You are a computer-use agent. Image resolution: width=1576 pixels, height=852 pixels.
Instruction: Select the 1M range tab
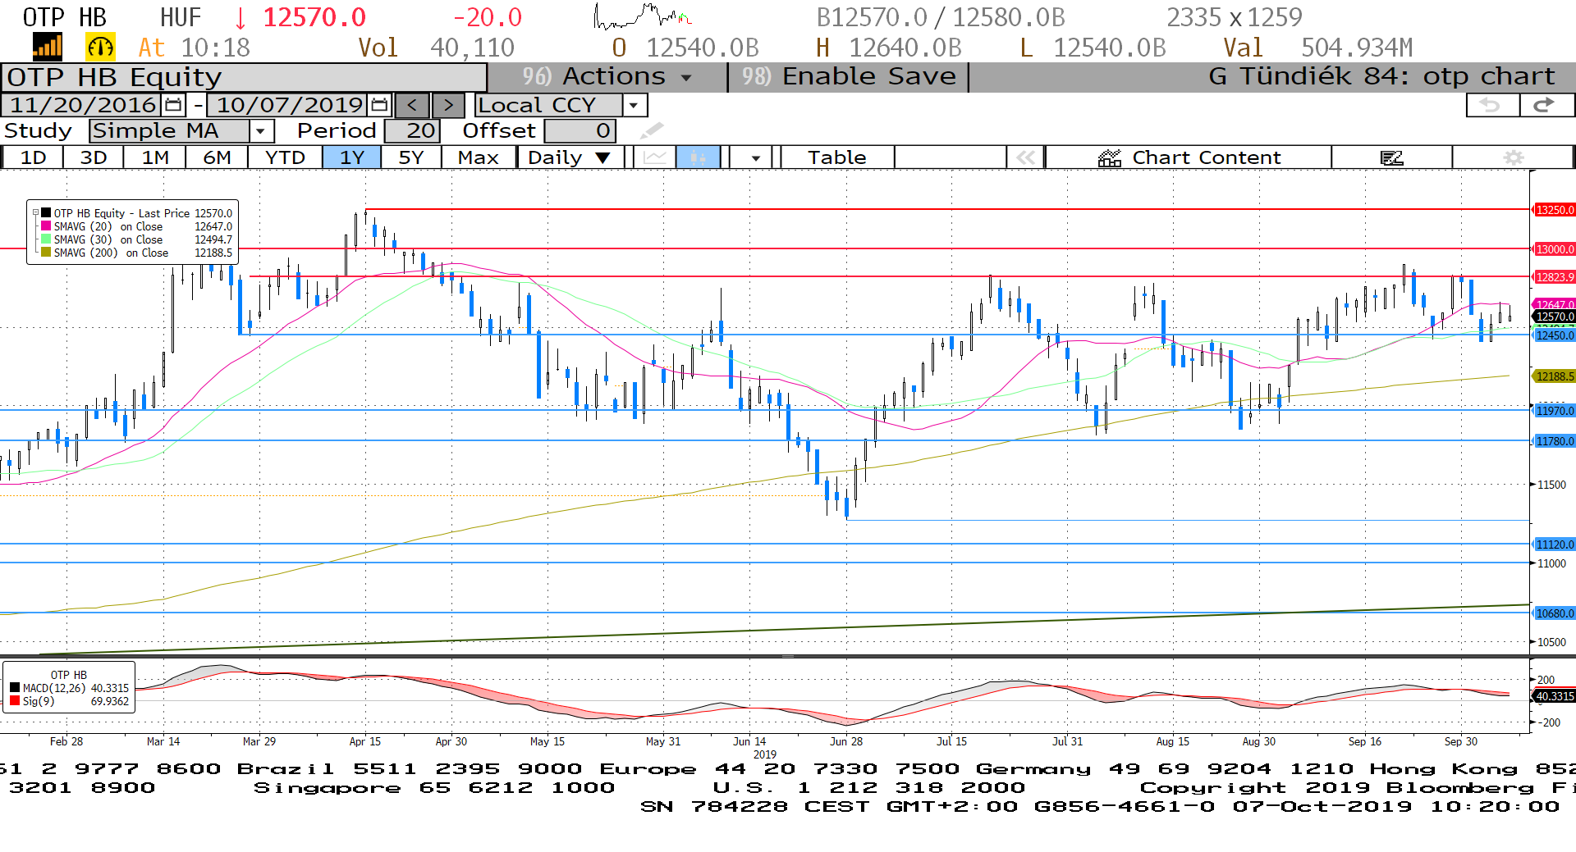(155, 157)
